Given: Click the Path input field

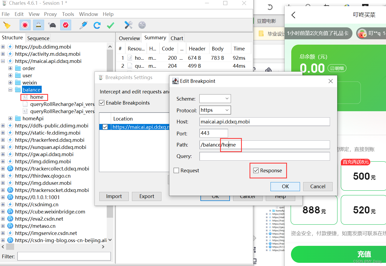Looking at the screenshot, I should coord(265,145).
